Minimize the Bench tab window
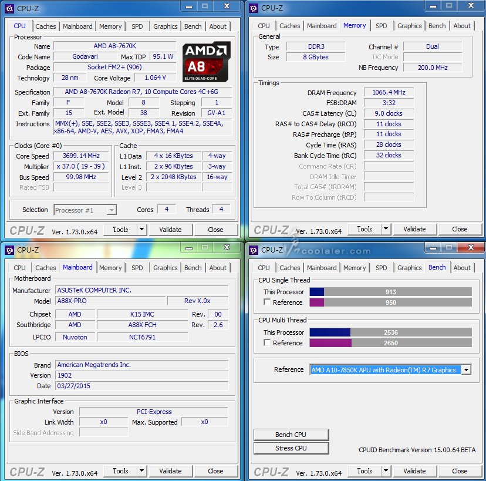 click(433, 247)
